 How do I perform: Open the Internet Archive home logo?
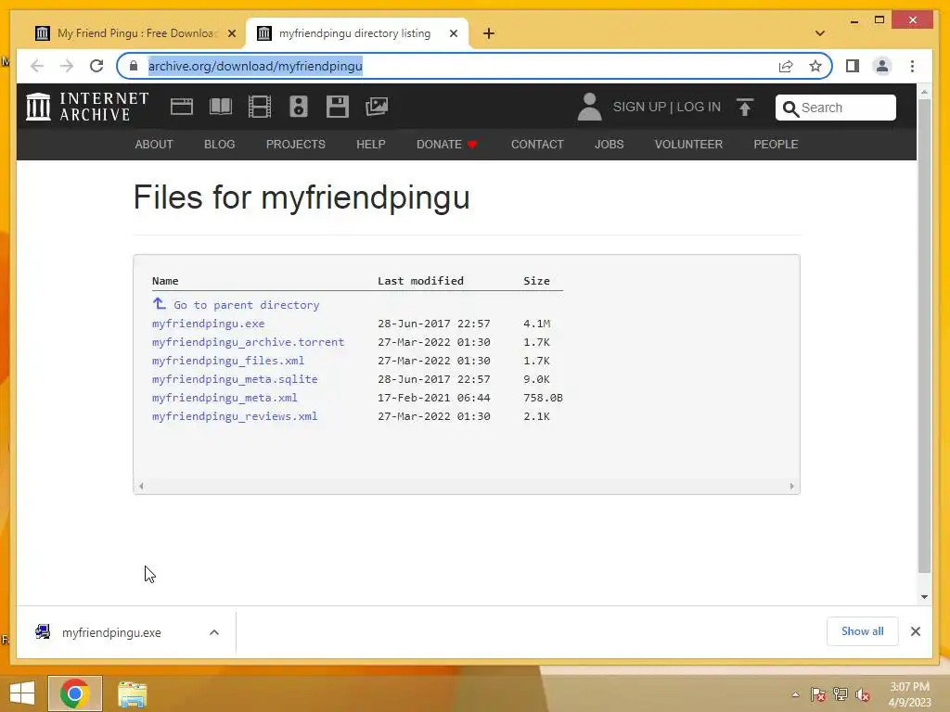coord(87,107)
